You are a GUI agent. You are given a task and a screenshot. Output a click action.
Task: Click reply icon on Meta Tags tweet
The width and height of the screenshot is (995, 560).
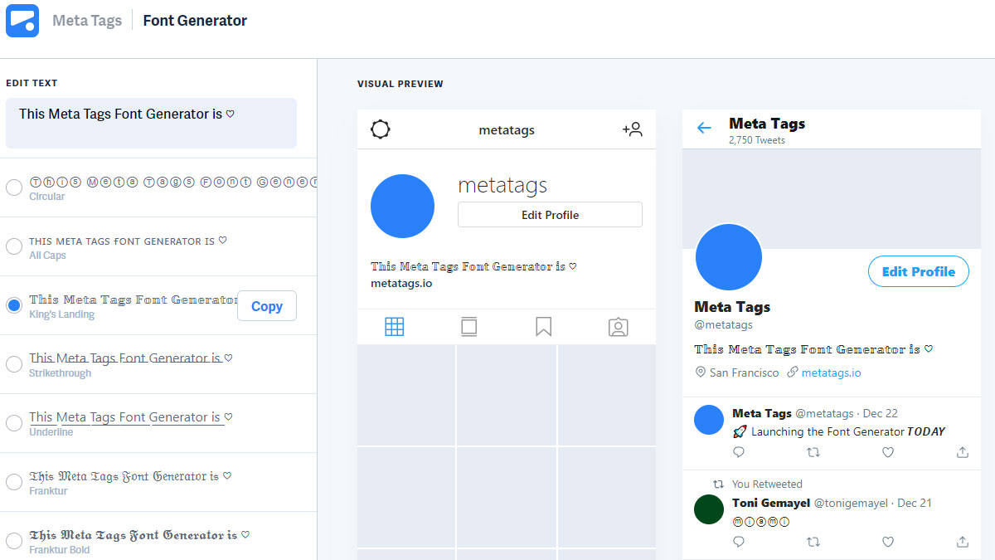point(739,452)
